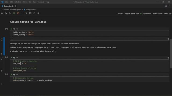Viewport: 172px width, 96px height.
Task: Run all notebook cells
Action: tap(2, 13)
